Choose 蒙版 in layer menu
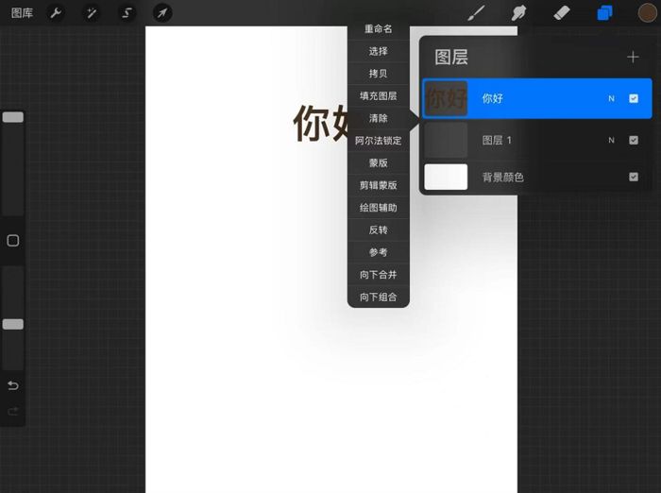This screenshot has width=661, height=493. 378,163
